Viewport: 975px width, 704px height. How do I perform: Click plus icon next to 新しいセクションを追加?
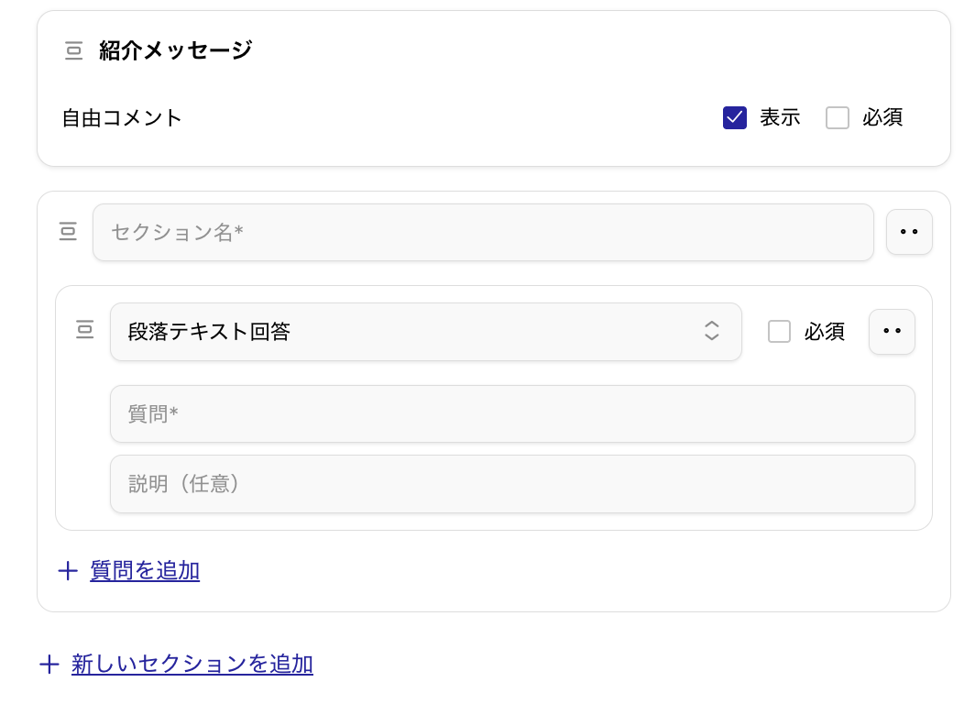[x=49, y=665]
